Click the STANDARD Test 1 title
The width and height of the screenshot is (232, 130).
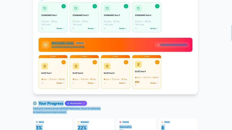49,15
